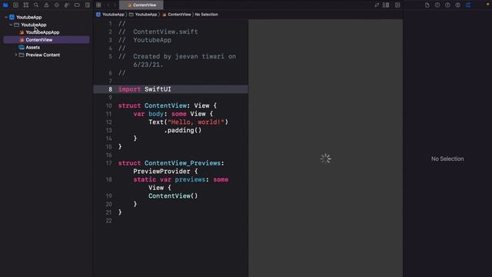The width and height of the screenshot is (492, 277).
Task: Open the Project navigator folder icon
Action: tap(5, 5)
